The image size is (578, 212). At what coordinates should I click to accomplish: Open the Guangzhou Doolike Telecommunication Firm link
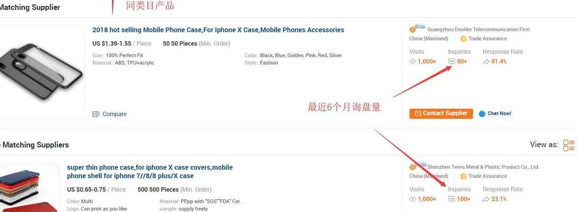coord(479,30)
